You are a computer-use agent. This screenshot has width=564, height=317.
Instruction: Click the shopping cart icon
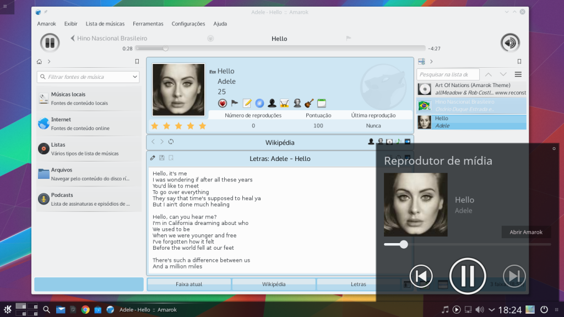pyautogui.click(x=284, y=104)
